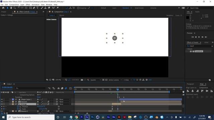This screenshot has height=120, width=214.
Task: Open File Explorer from the taskbar
Action: click(x=130, y=117)
